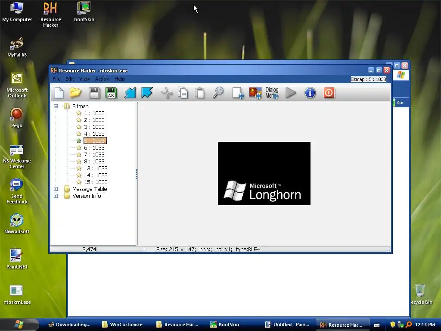
Task: Select bitmap resource 6 : 1033
Action: click(x=94, y=148)
